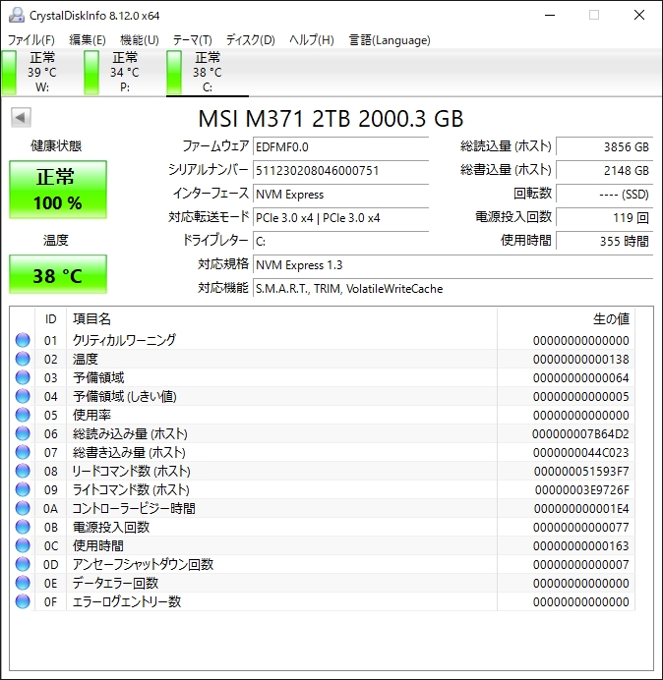Viewport: 663px width, 680px height.
Task: Click raw value 000000007B64D2
Action: point(580,433)
